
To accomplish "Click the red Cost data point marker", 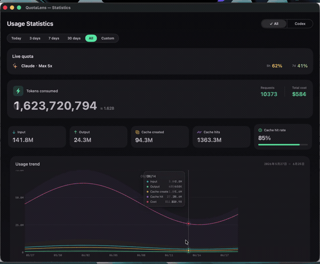I will click(188, 224).
